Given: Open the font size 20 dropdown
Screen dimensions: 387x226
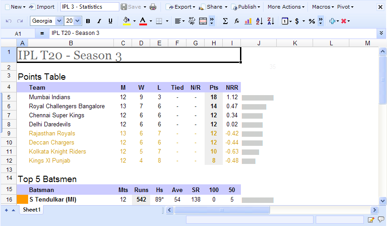Looking at the screenshot, I should click(77, 21).
